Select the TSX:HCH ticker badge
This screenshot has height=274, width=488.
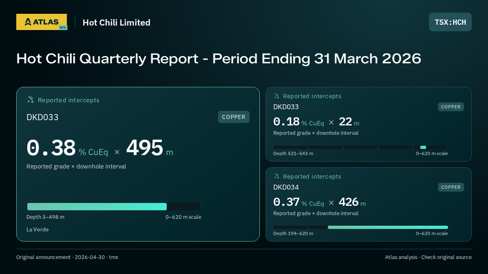pos(450,22)
